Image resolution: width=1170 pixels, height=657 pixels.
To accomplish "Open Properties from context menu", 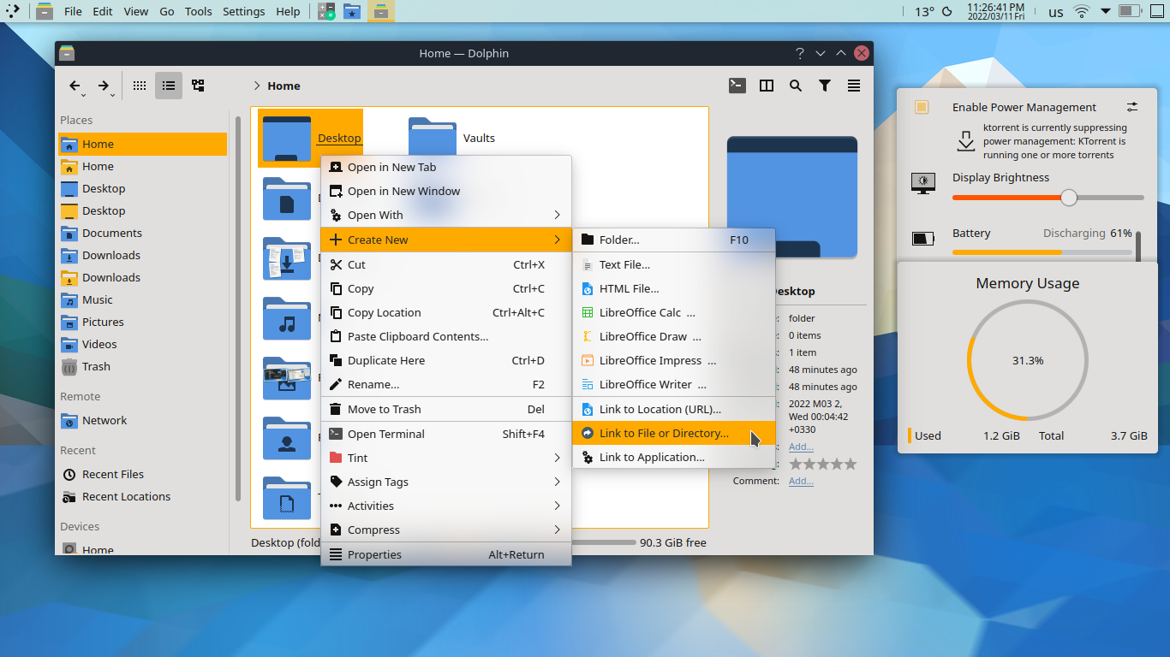I will click(x=445, y=554).
